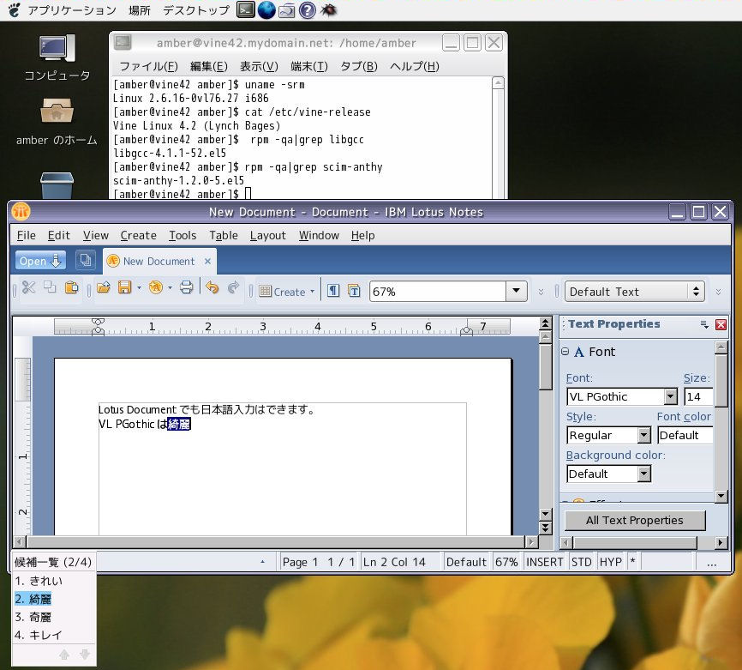Toggle paragraph marks (pilcrow) icon

pyautogui.click(x=333, y=291)
